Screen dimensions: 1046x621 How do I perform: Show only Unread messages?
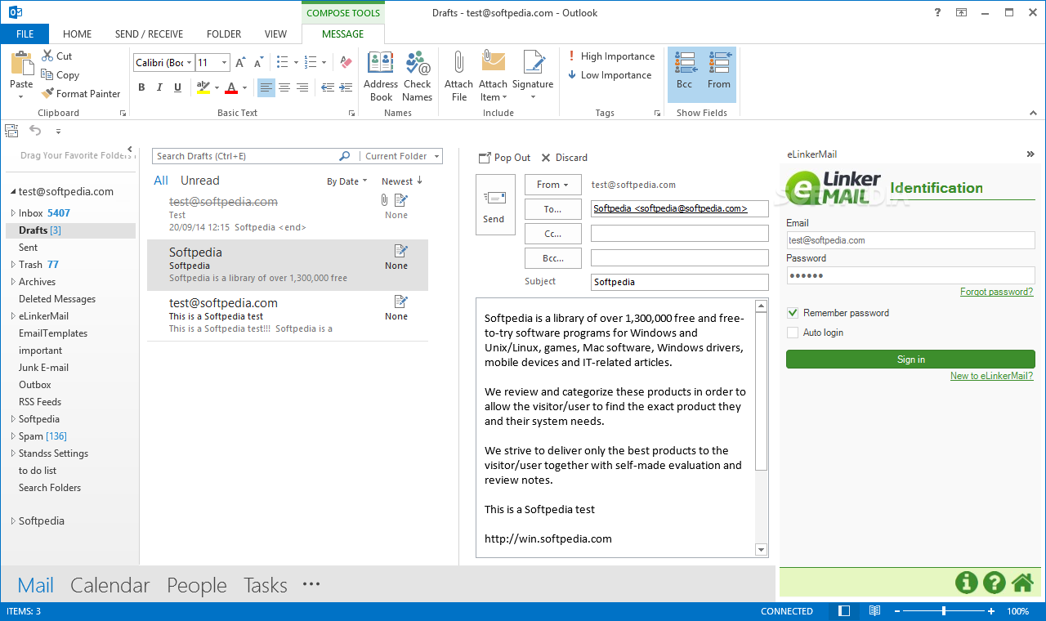199,181
